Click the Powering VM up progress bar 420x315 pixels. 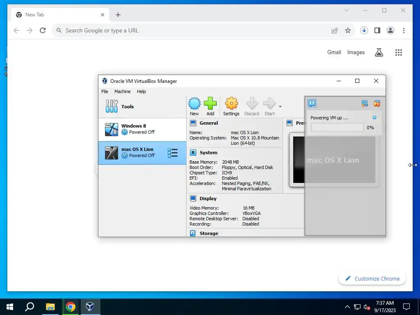coord(337,128)
